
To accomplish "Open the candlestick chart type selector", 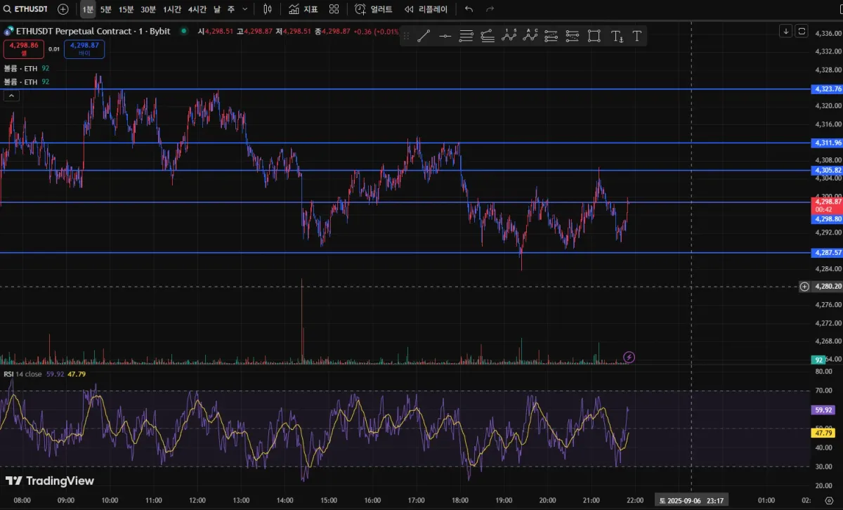I will click(x=267, y=9).
